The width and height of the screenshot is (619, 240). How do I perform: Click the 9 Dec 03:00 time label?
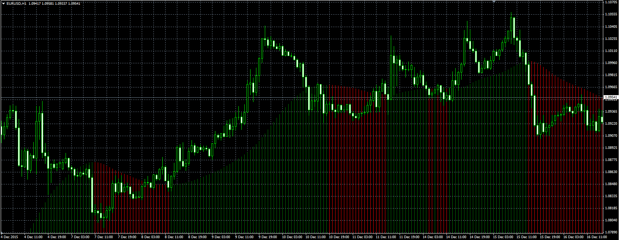point(221,237)
